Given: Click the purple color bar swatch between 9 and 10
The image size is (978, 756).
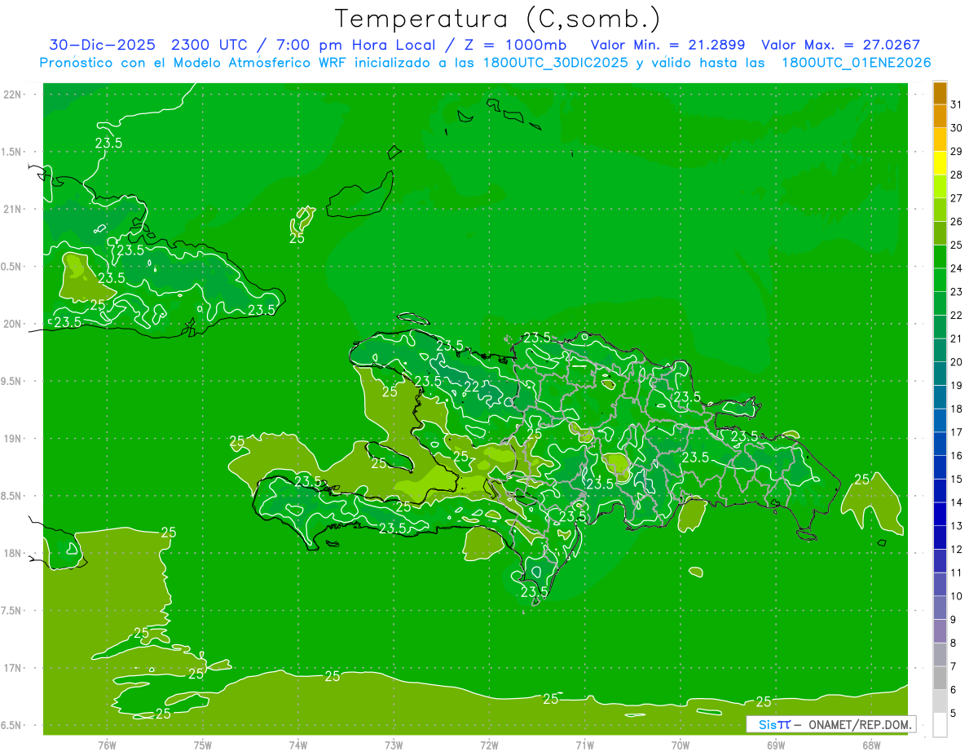Looking at the screenshot, I should 940,608.
